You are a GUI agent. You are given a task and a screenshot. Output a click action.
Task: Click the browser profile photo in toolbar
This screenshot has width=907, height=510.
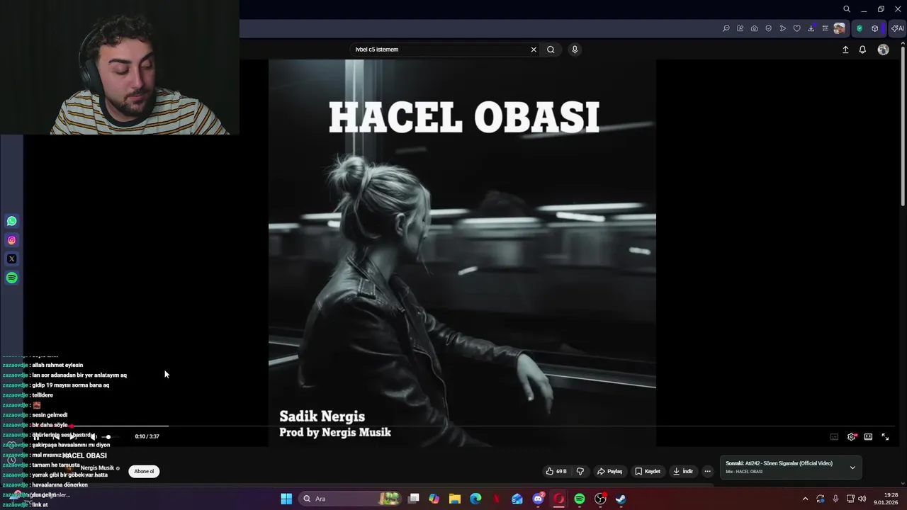840,28
